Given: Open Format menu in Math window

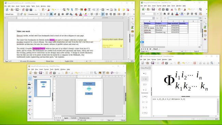Looking at the screenshot, I should 154,60.
